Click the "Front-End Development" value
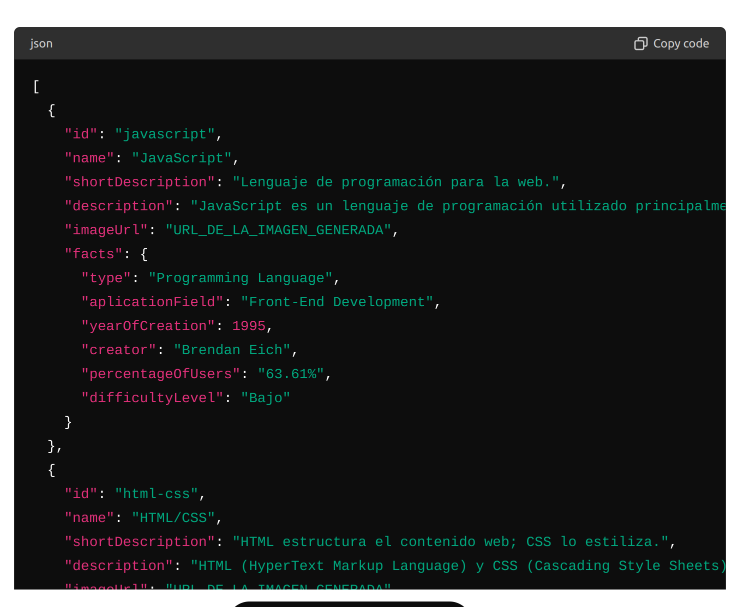 click(337, 302)
